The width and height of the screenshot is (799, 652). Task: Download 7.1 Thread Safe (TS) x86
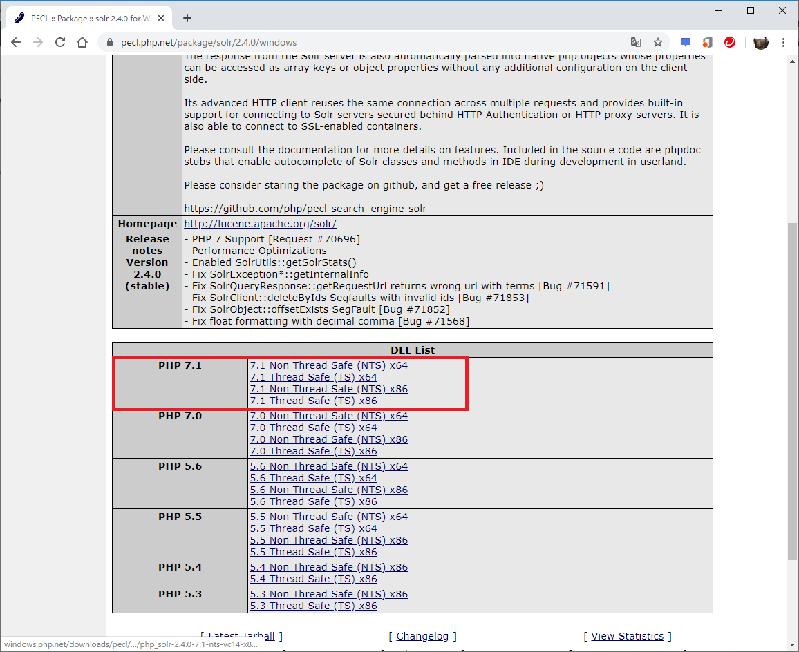[313, 401]
